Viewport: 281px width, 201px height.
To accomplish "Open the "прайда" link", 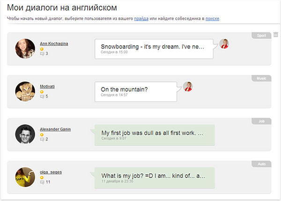I will (141, 19).
